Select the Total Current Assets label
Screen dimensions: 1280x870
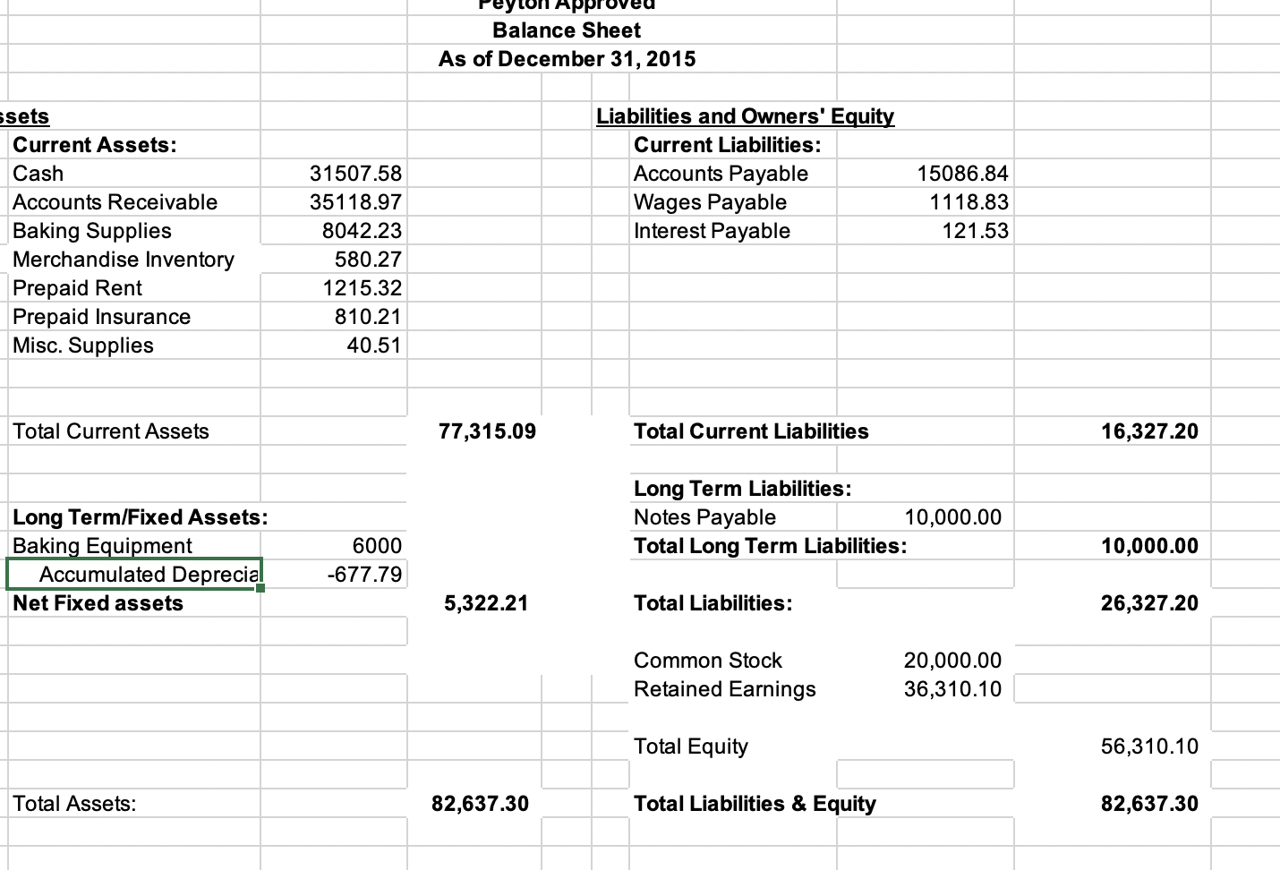click(x=111, y=431)
